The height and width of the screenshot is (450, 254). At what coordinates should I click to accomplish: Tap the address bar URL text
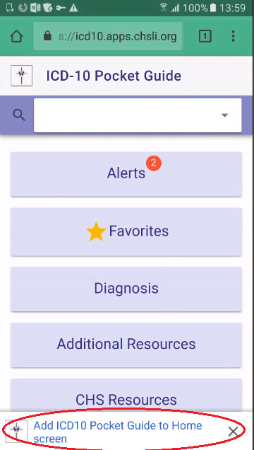pyautogui.click(x=117, y=37)
